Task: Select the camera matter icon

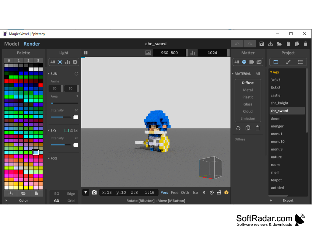Action: [251, 62]
